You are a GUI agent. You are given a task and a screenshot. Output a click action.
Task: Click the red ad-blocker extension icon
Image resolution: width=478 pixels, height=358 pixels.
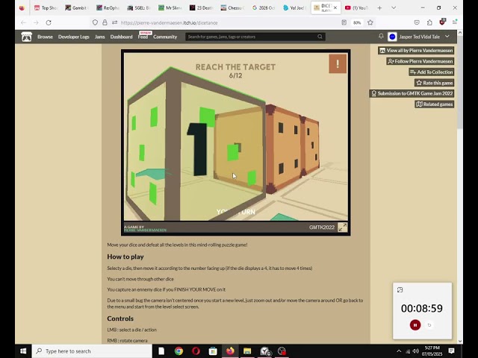point(442,22)
